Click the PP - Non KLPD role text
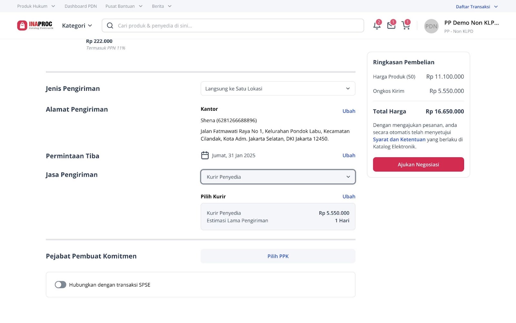516x323 pixels. pos(459,31)
